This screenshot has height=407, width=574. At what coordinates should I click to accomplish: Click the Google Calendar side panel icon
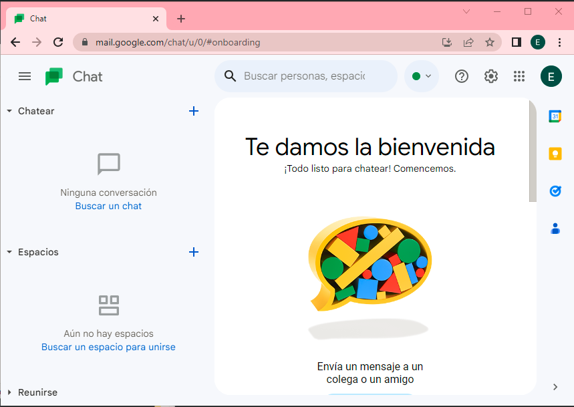(x=555, y=116)
